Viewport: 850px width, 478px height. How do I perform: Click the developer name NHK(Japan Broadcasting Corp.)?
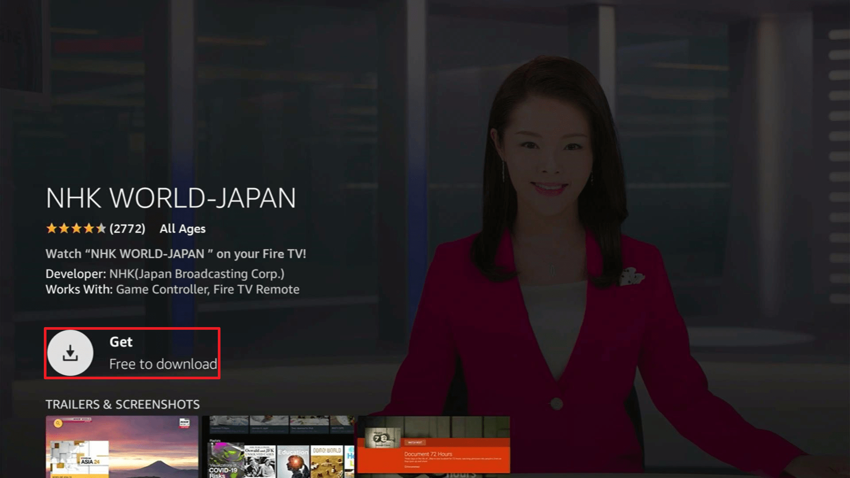coord(197,274)
